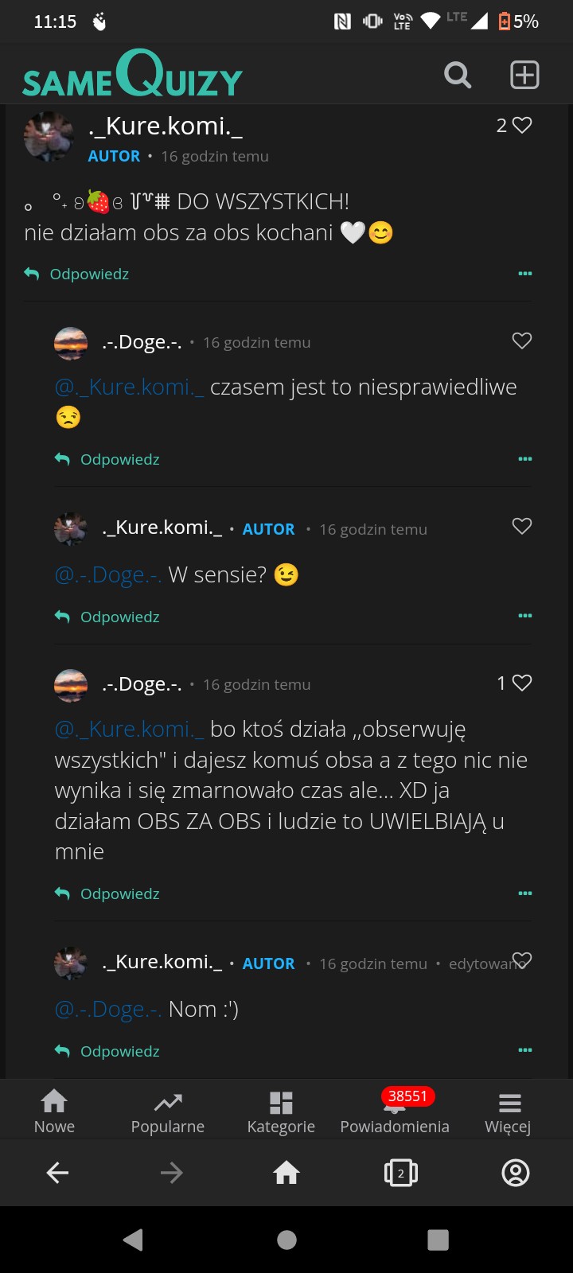Screen dimensions: 573x1273
Task: Open Powiadomienia notifications tab
Action: pyautogui.click(x=395, y=1111)
